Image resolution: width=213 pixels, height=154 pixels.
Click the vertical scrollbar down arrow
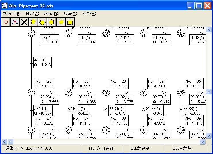208,136
